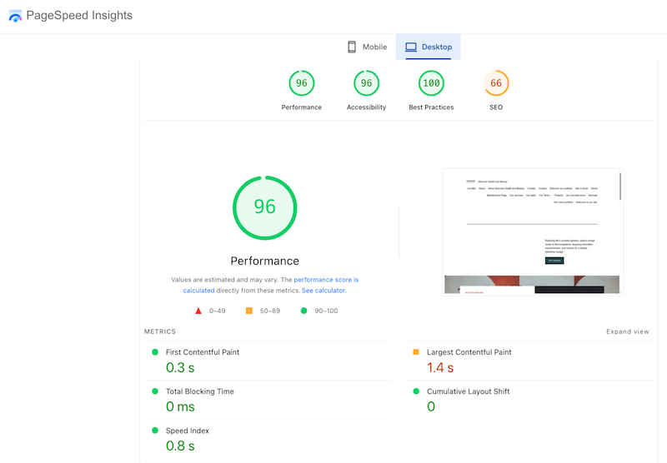Click Largest Contentful Paint metric label

point(469,352)
